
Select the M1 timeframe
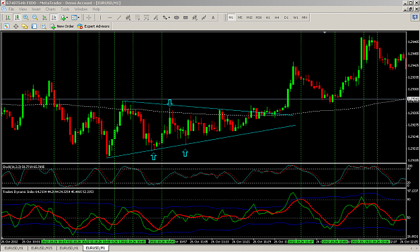coord(231,17)
